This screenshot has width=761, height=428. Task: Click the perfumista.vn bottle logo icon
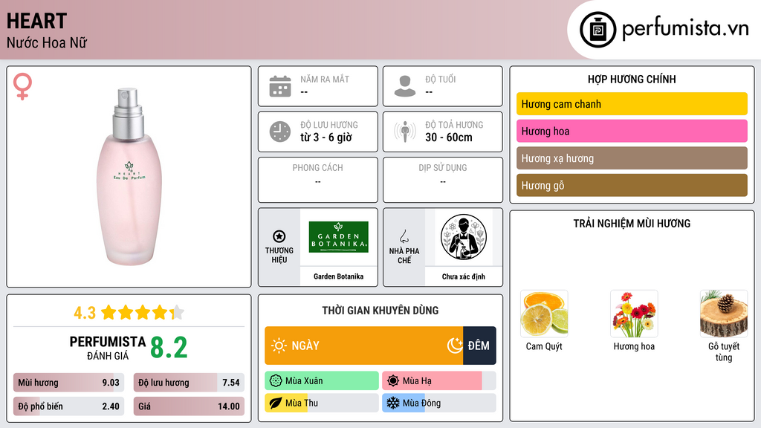click(598, 30)
